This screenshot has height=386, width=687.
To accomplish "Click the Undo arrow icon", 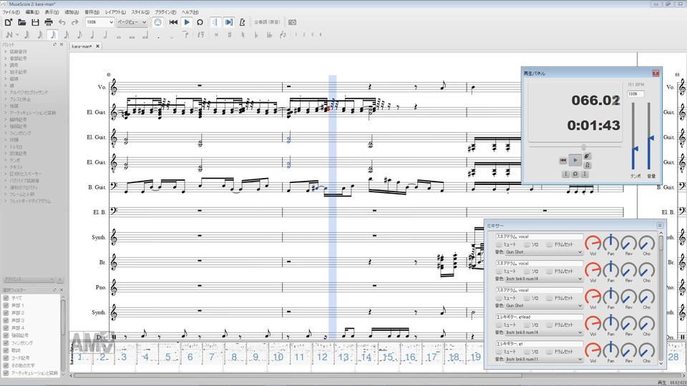I will (x=62, y=22).
